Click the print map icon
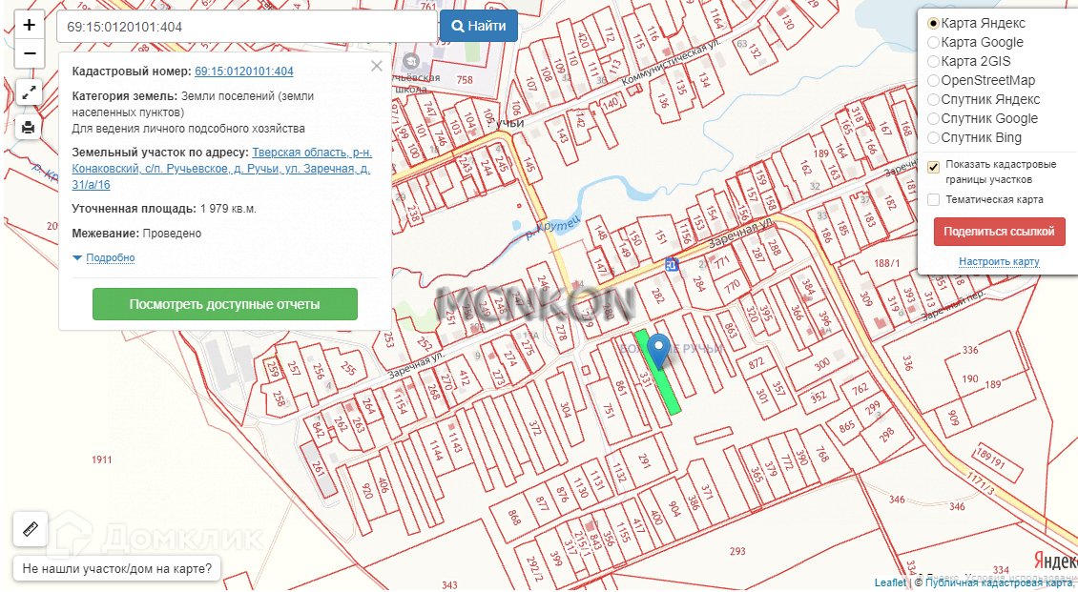 (x=29, y=127)
